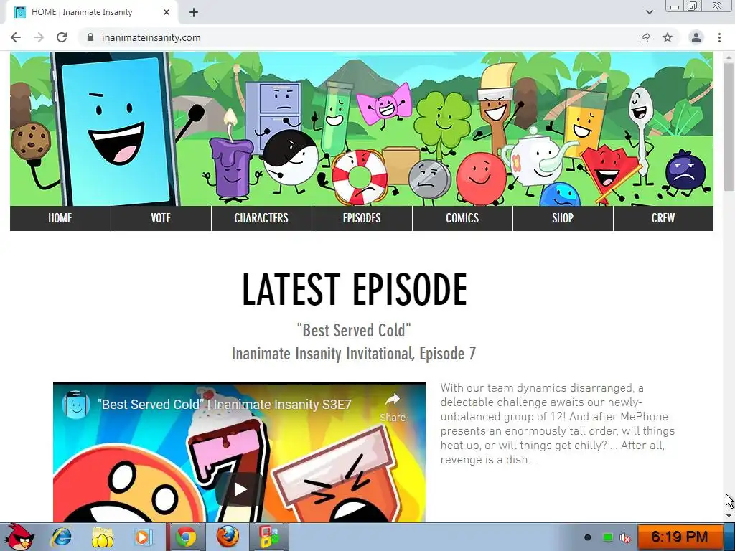Launch Internet Explorer from taskbar
735x551 pixels.
(62, 537)
